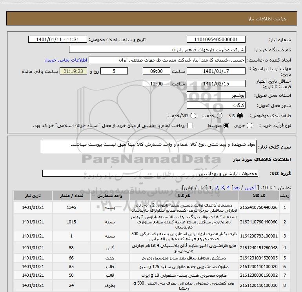Screen dimensions: 302x292
Task: Click the delivery province field بوشهر
Action: pyautogui.click(x=216, y=95)
